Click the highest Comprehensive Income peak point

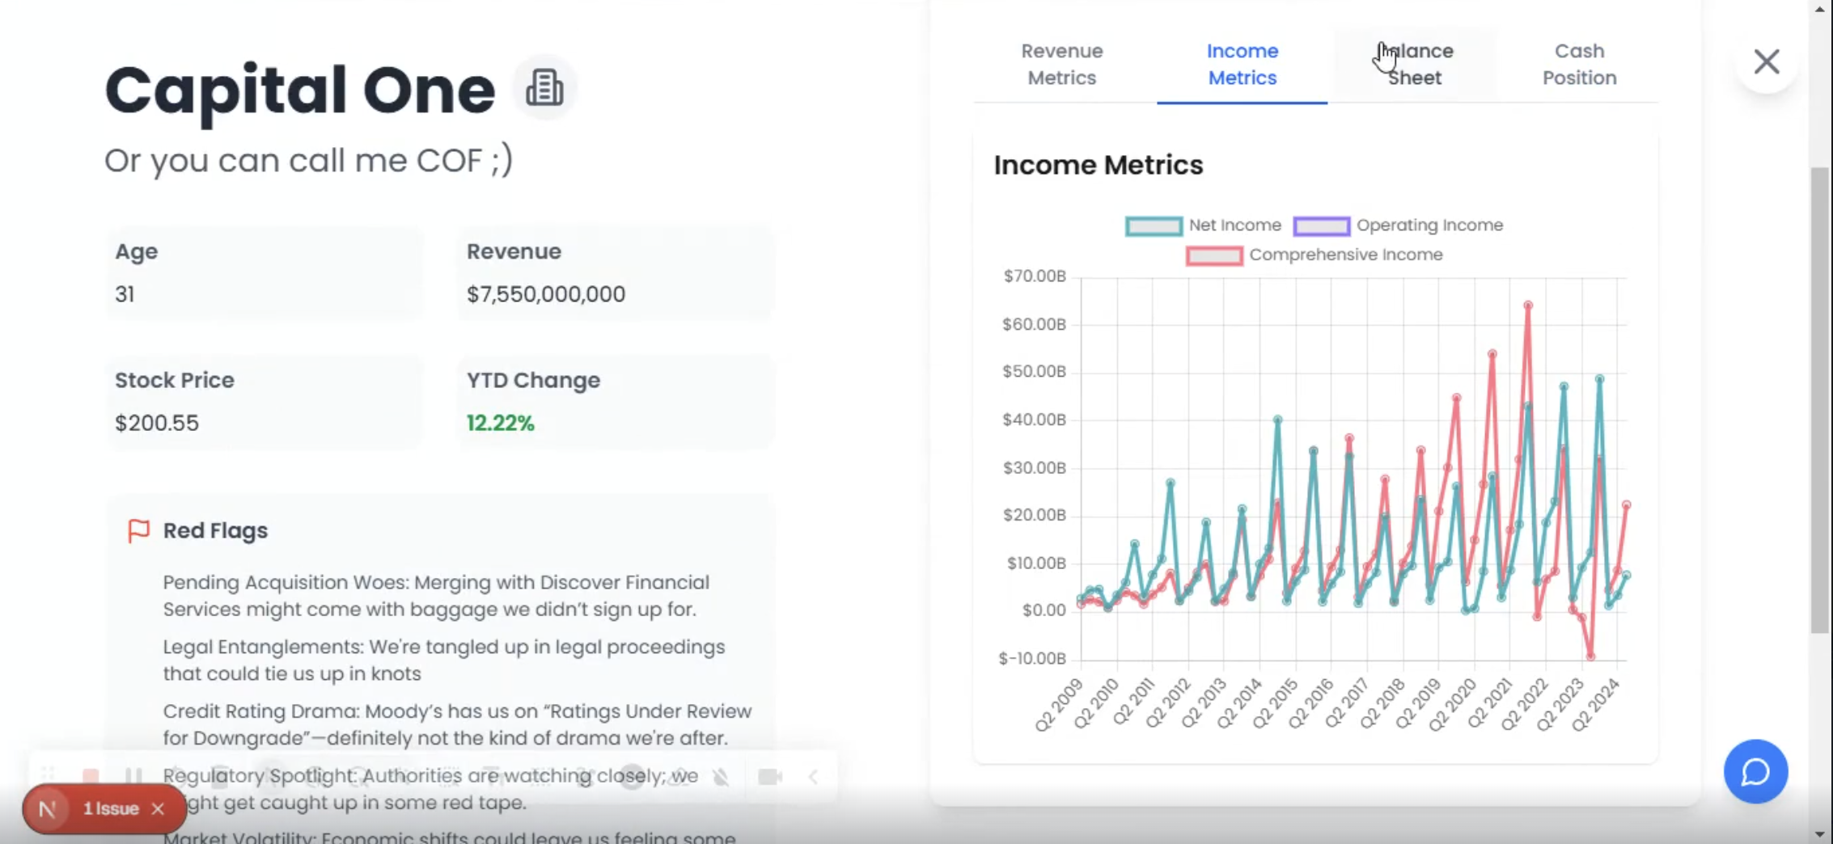coord(1527,306)
